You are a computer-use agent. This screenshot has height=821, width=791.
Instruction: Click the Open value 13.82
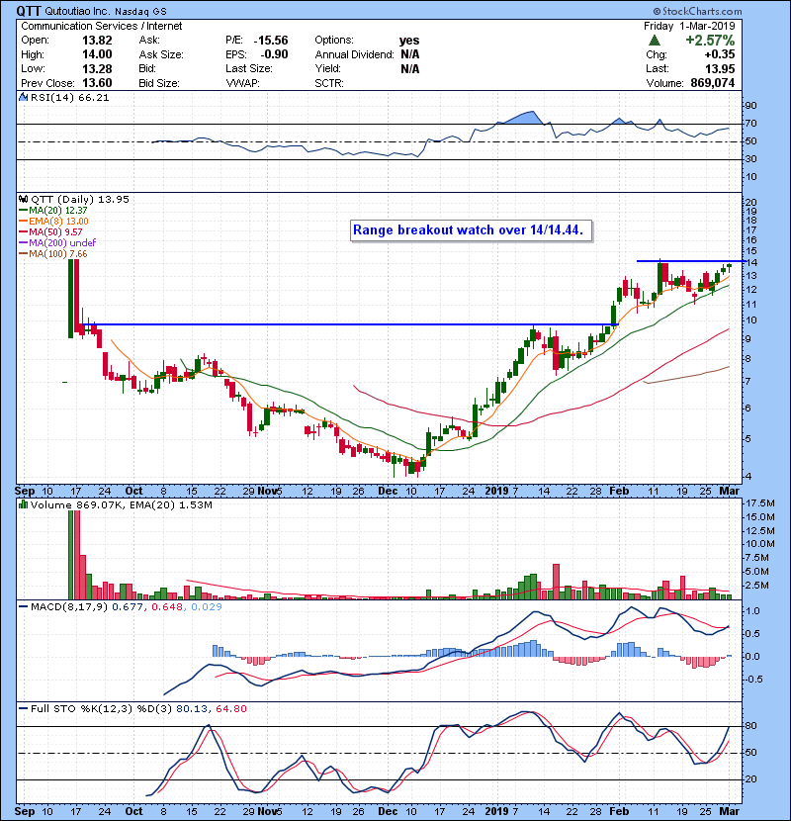point(97,41)
